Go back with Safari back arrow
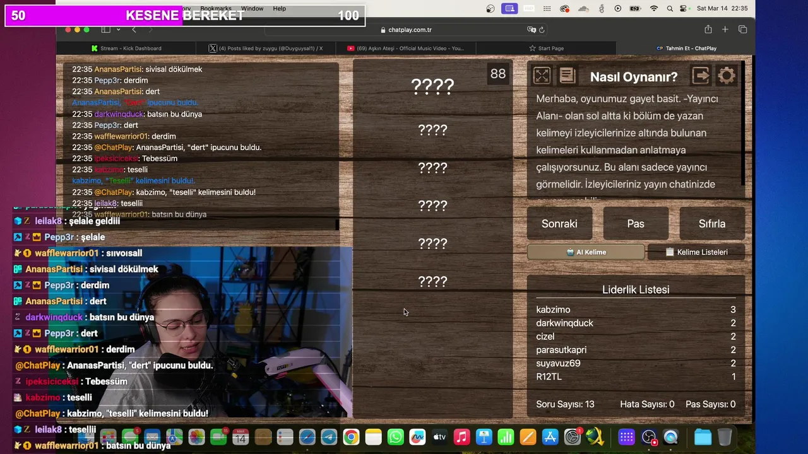Screen dimensions: 808x454 (134, 30)
